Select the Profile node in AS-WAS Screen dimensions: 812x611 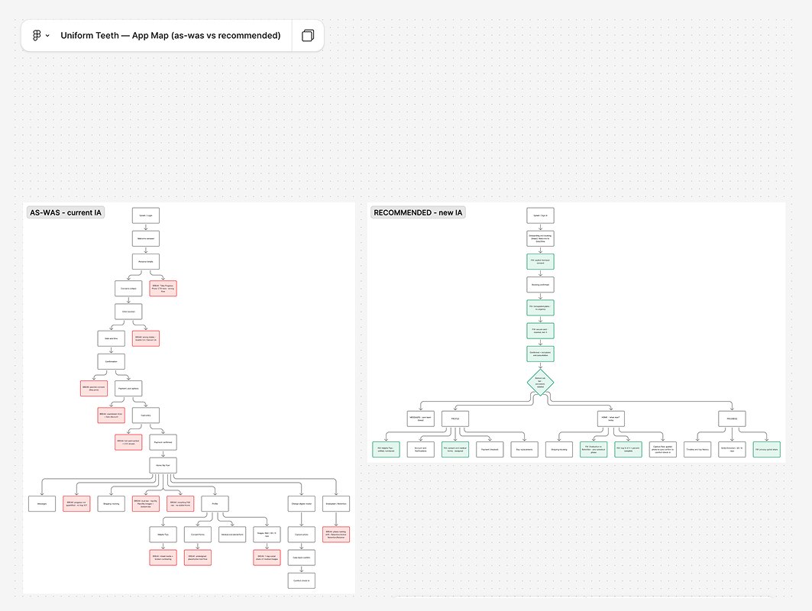pos(215,504)
